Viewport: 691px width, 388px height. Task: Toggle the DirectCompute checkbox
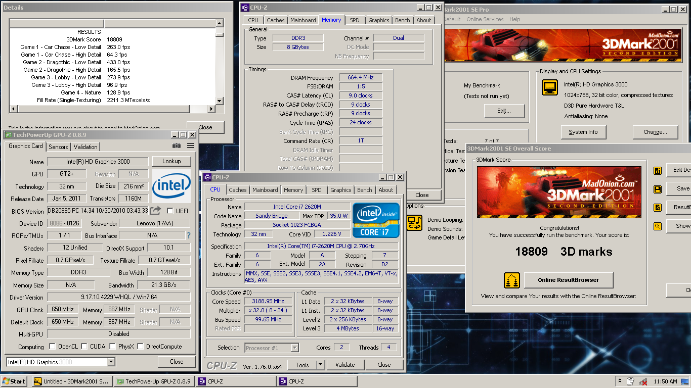[x=141, y=347]
